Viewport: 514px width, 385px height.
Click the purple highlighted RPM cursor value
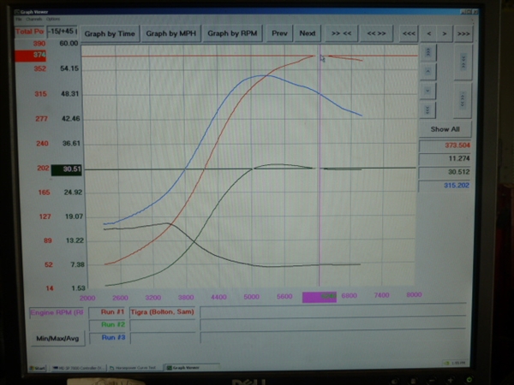[320, 297]
